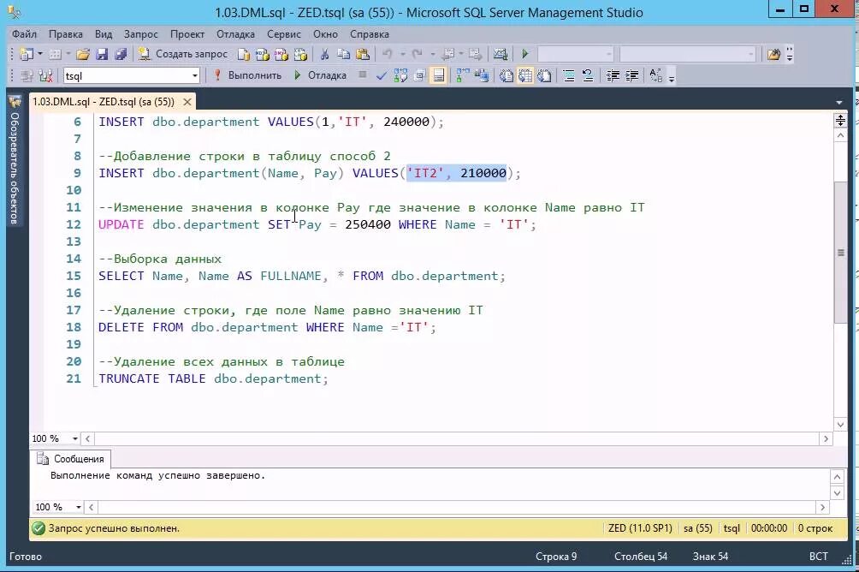Image resolution: width=859 pixels, height=572 pixels.
Task: Close the 1.03.DML.sql tab
Action: [x=187, y=102]
